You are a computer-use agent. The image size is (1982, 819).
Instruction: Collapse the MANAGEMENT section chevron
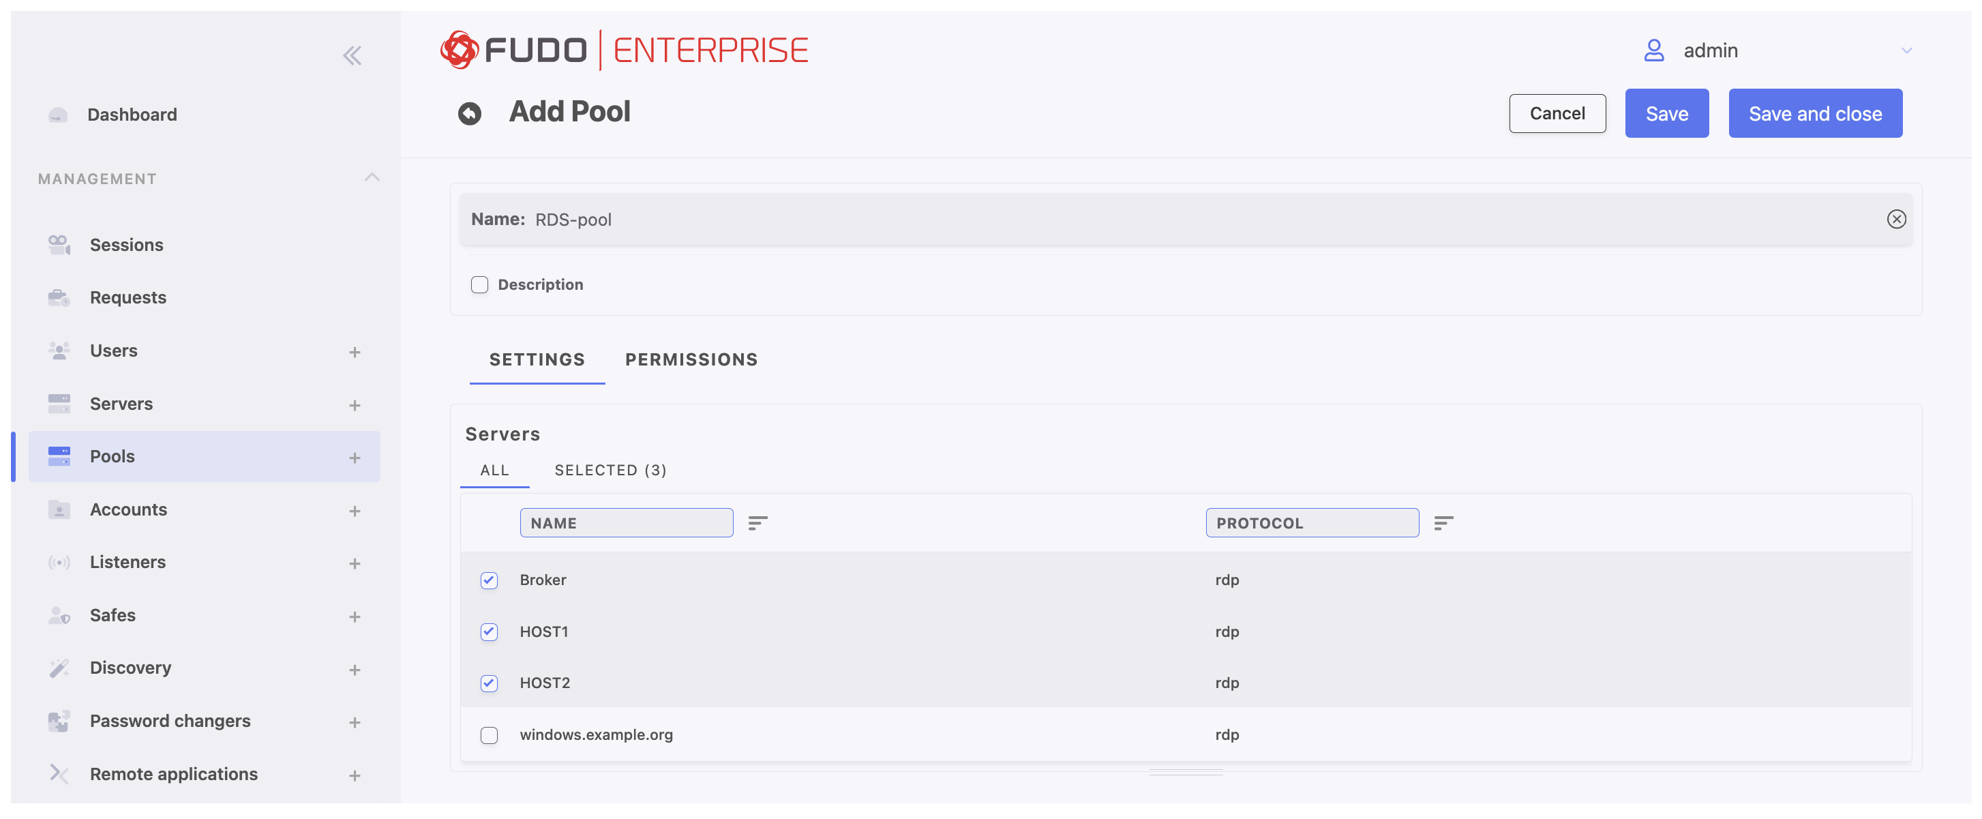372,178
